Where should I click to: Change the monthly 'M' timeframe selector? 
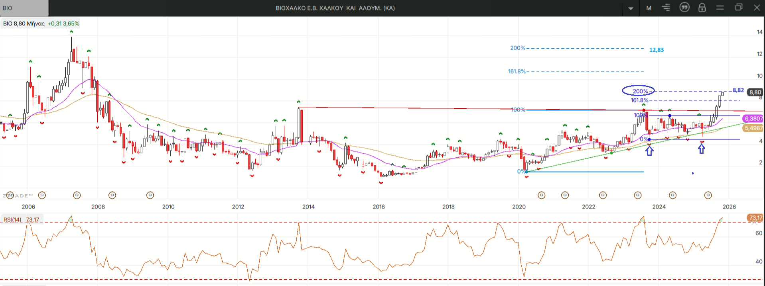point(649,8)
